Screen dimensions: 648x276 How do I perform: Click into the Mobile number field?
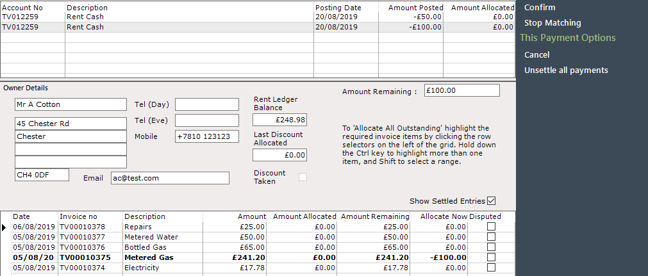pyautogui.click(x=207, y=136)
